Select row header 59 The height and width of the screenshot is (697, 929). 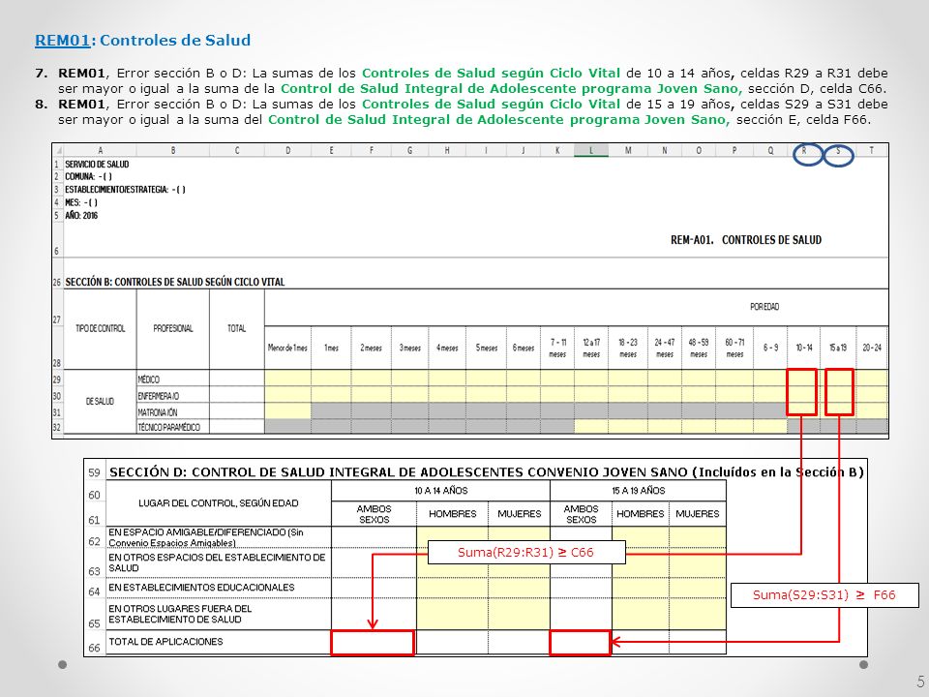94,472
